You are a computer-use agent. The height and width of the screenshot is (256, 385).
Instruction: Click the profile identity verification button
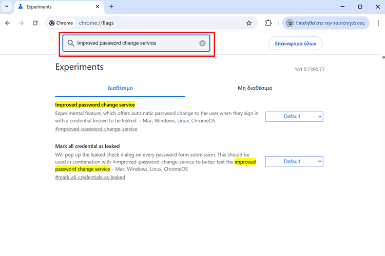pyautogui.click(x=326, y=23)
